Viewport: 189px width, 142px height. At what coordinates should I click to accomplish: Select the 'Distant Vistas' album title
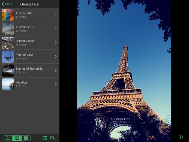(25, 41)
